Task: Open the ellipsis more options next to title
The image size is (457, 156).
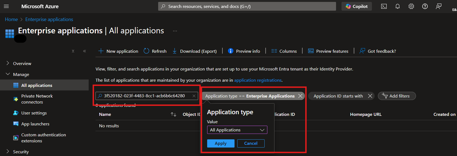Action: pos(175,31)
